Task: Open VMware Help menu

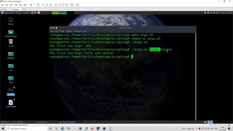Action: (x=25, y=5)
